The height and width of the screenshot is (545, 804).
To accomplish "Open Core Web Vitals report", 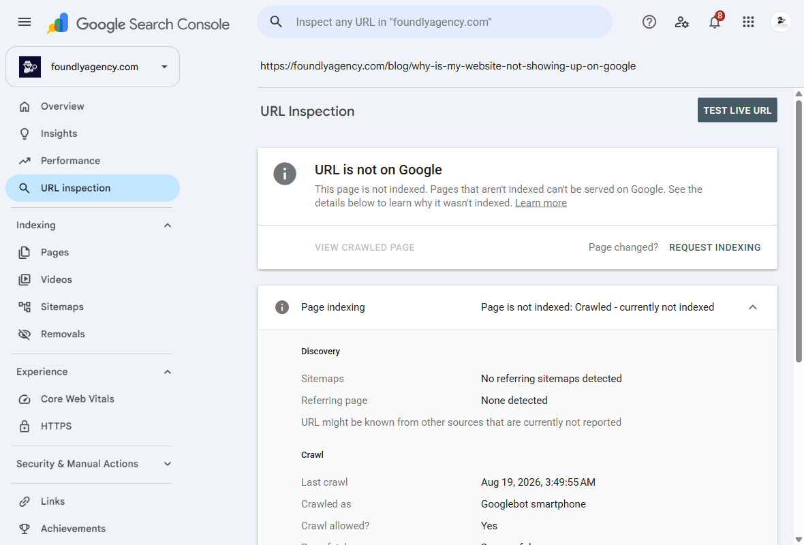I will tap(92, 399).
